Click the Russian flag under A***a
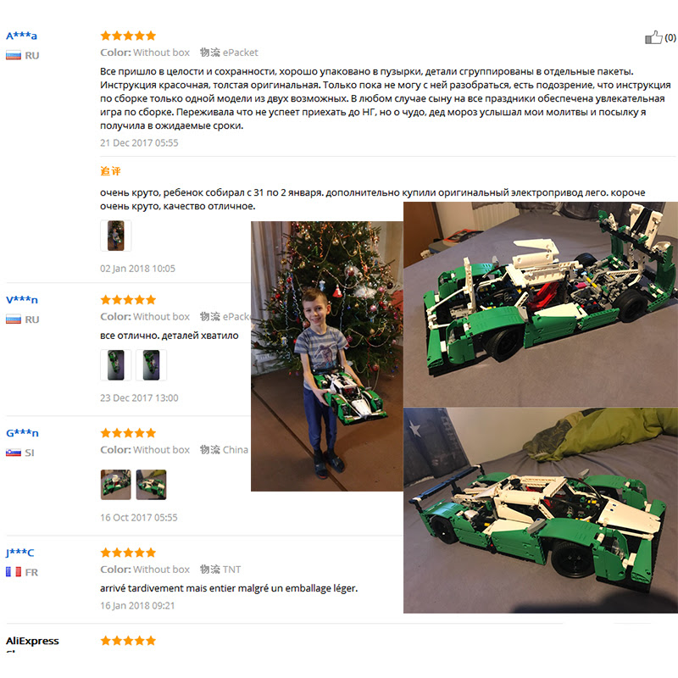Image resolution: width=678 pixels, height=678 pixels. (x=14, y=55)
